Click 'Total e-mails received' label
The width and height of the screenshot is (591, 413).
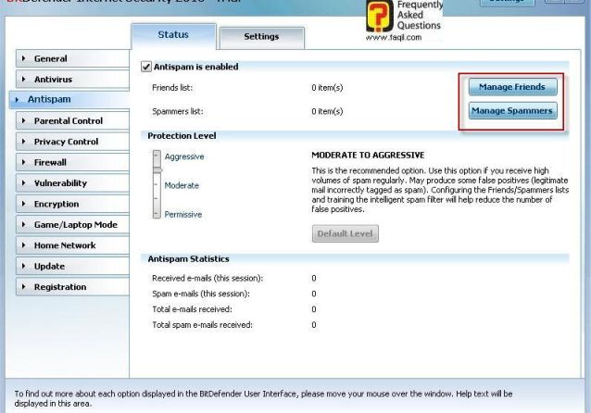tap(192, 309)
